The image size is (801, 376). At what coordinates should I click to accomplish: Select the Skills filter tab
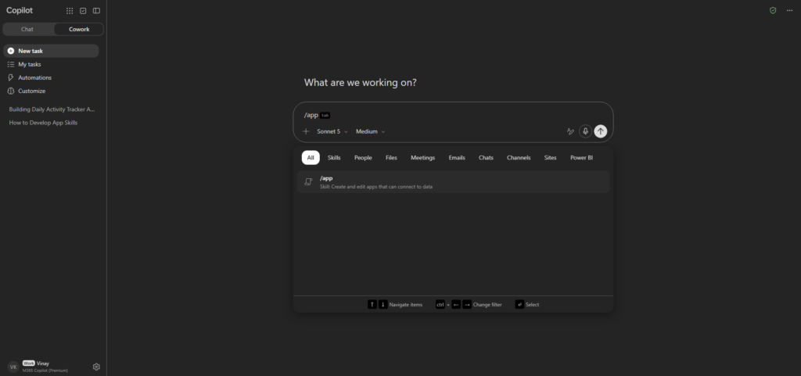tap(334, 158)
